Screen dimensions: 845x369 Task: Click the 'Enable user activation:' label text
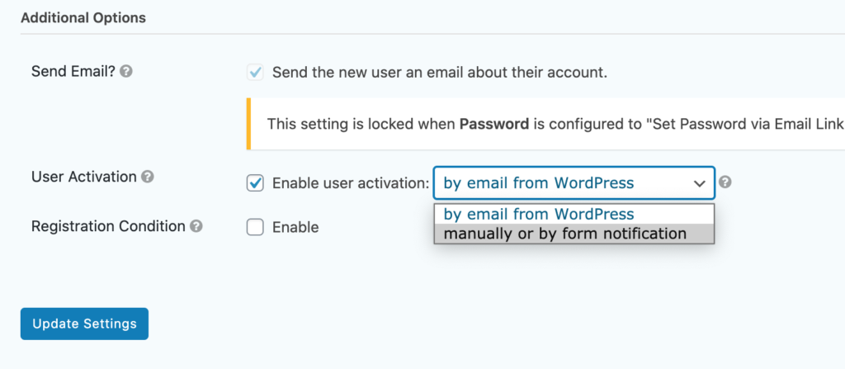[x=351, y=183]
